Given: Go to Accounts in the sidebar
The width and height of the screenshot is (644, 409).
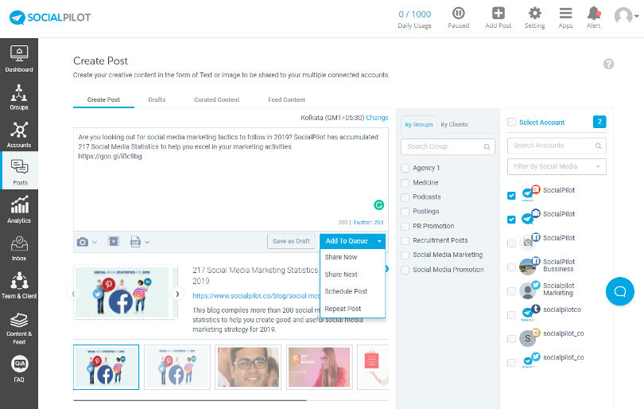Looking at the screenshot, I should point(19,134).
